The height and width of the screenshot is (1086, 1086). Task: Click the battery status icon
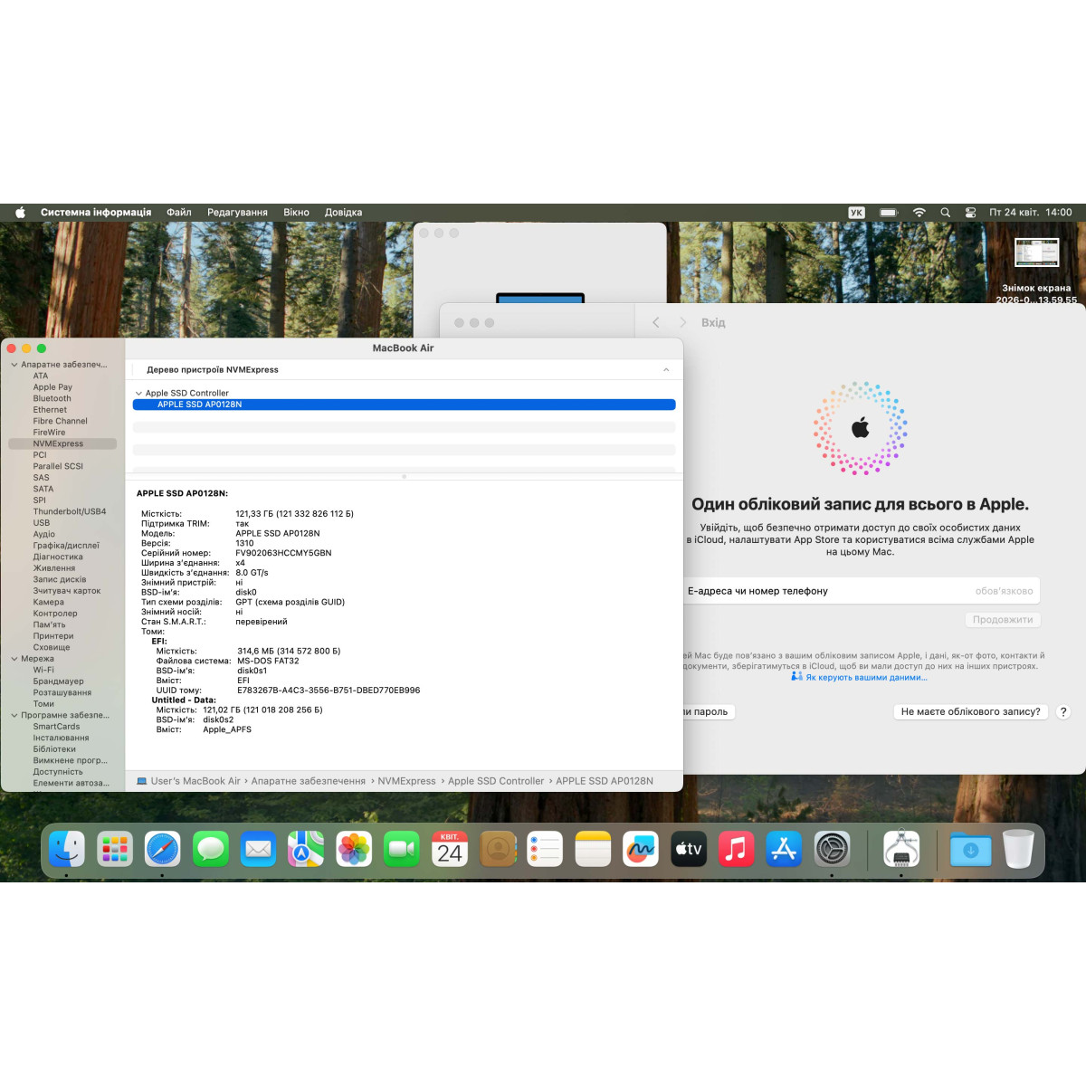(889, 213)
